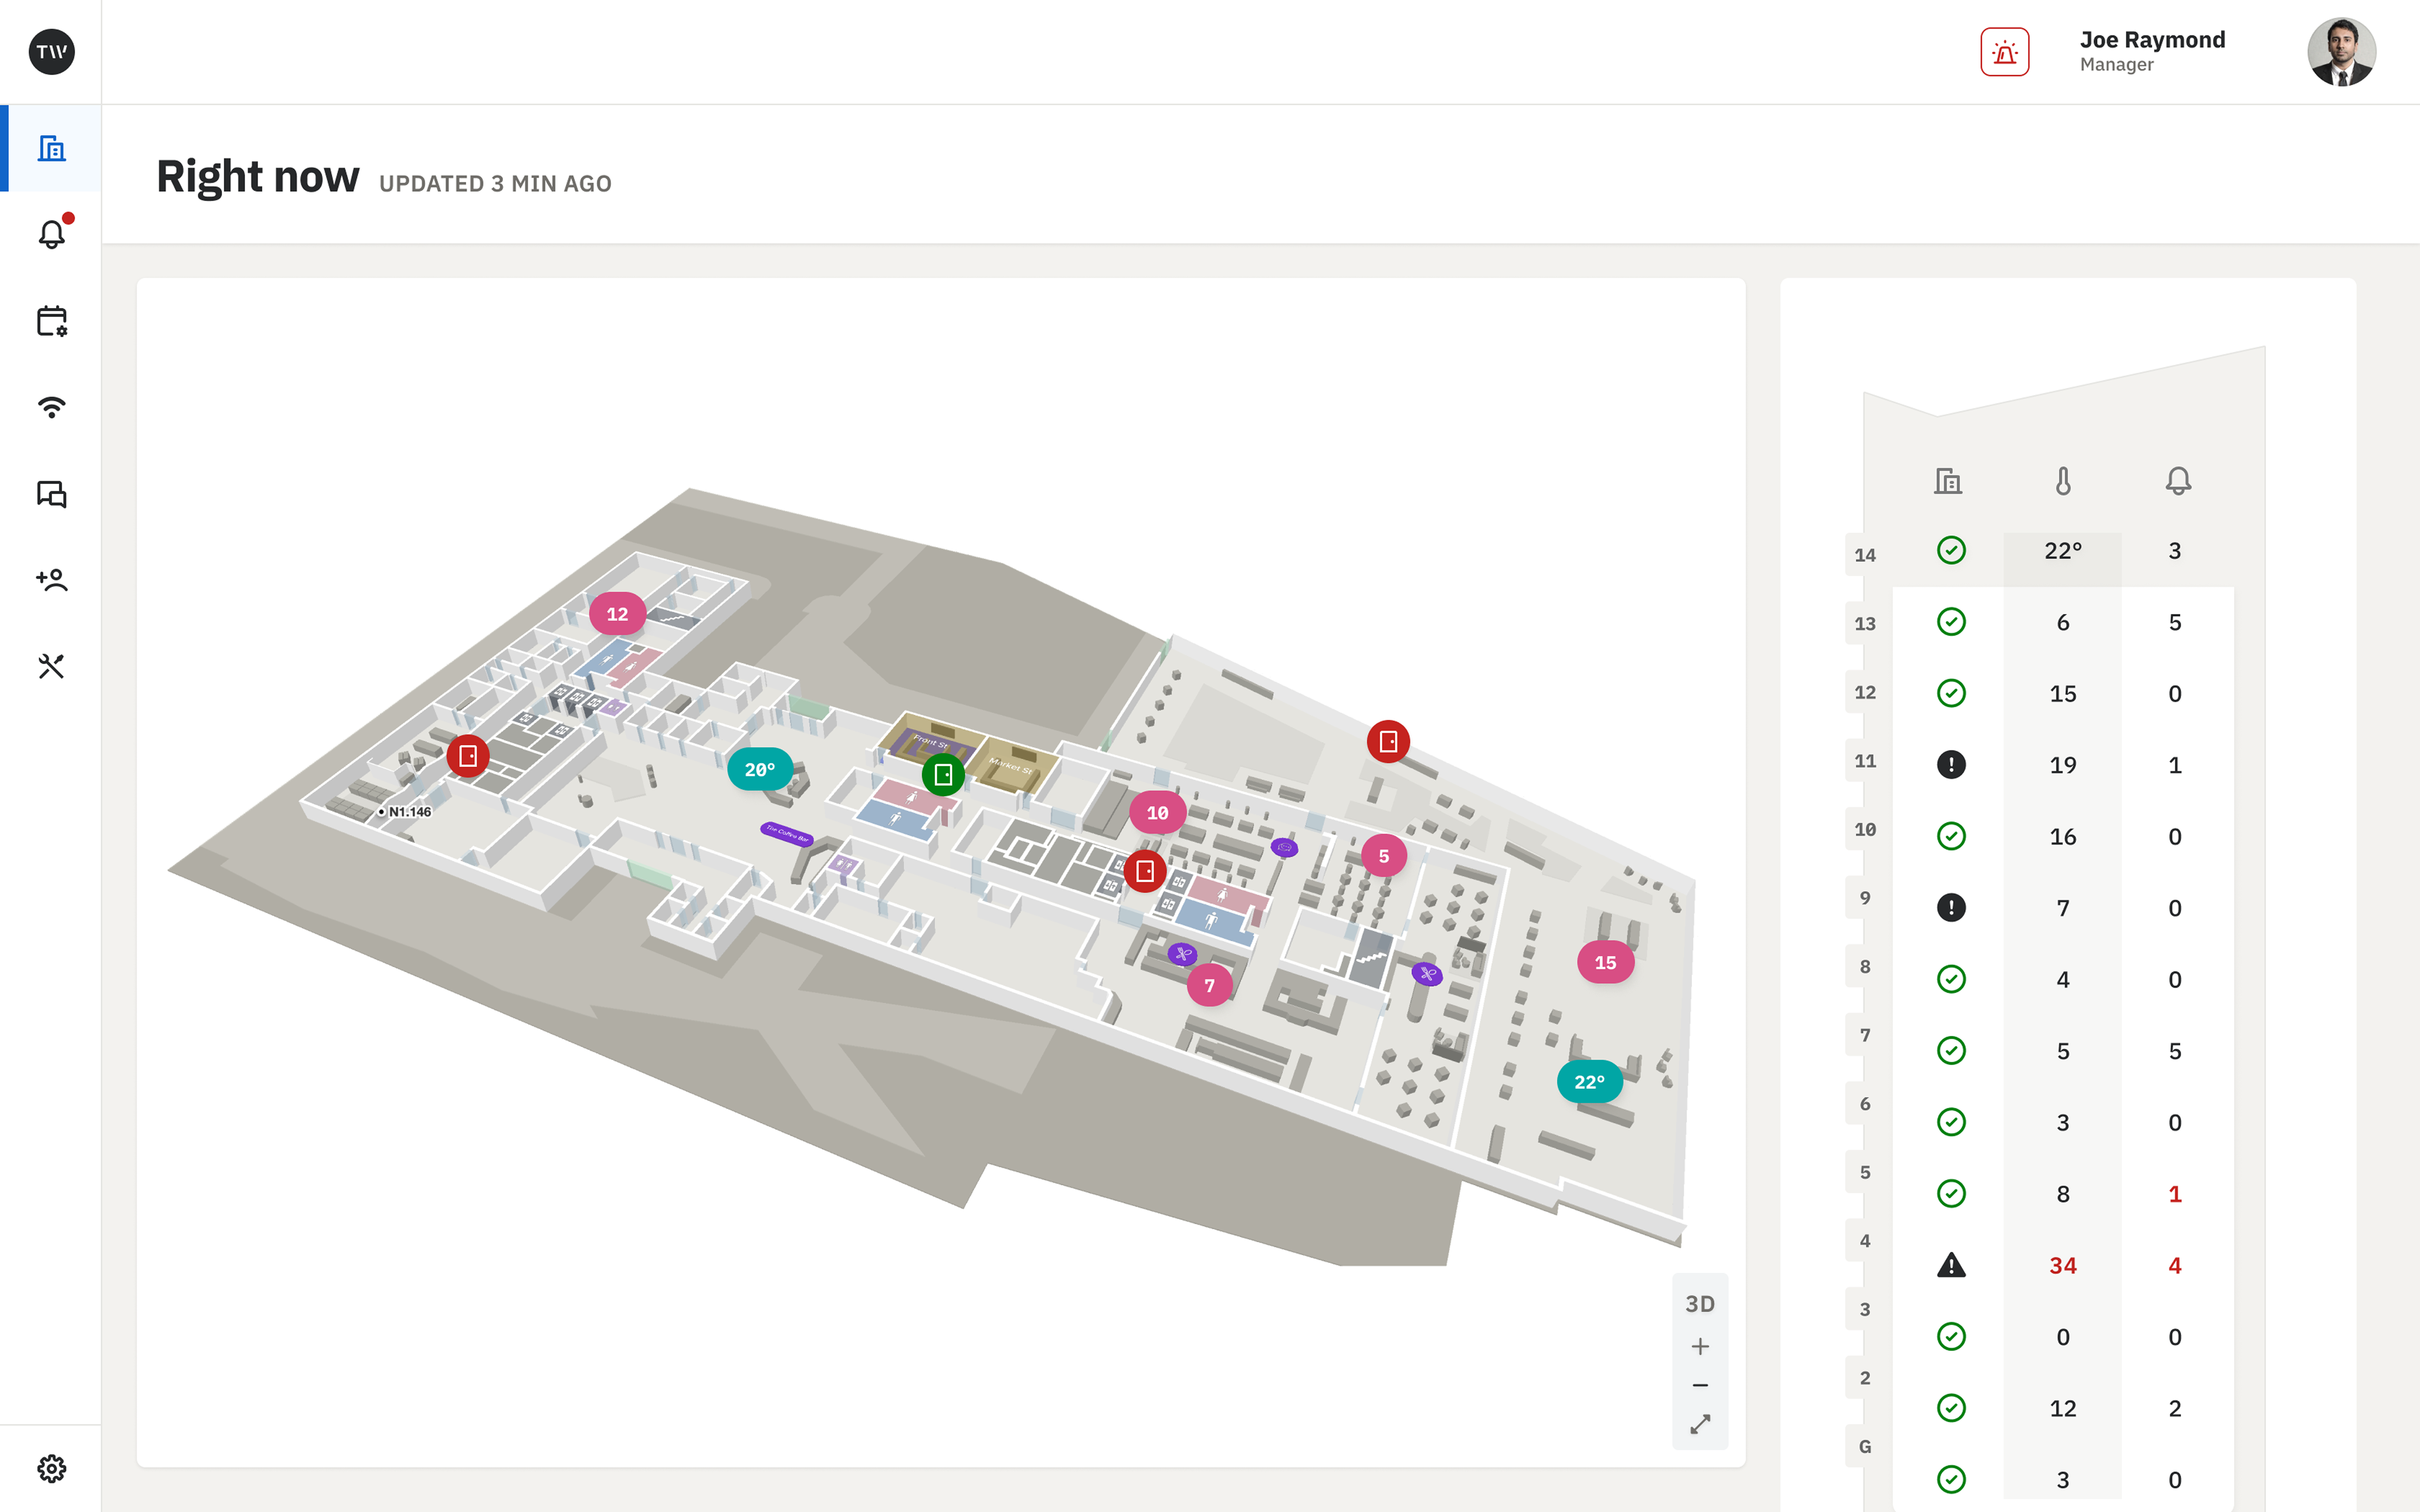Click The Coffee Bar purple label
Screen dimensions: 2420x1512
pos(787,834)
